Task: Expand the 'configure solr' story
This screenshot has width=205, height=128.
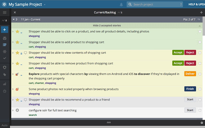Action: (x=13, y=110)
